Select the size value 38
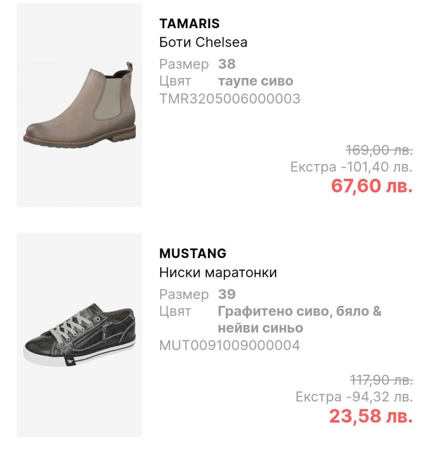 (227, 64)
